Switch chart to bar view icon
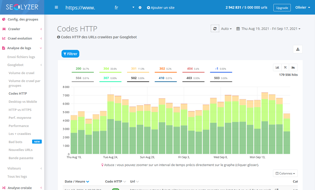This screenshot has width=315, height=190. click(x=277, y=67)
